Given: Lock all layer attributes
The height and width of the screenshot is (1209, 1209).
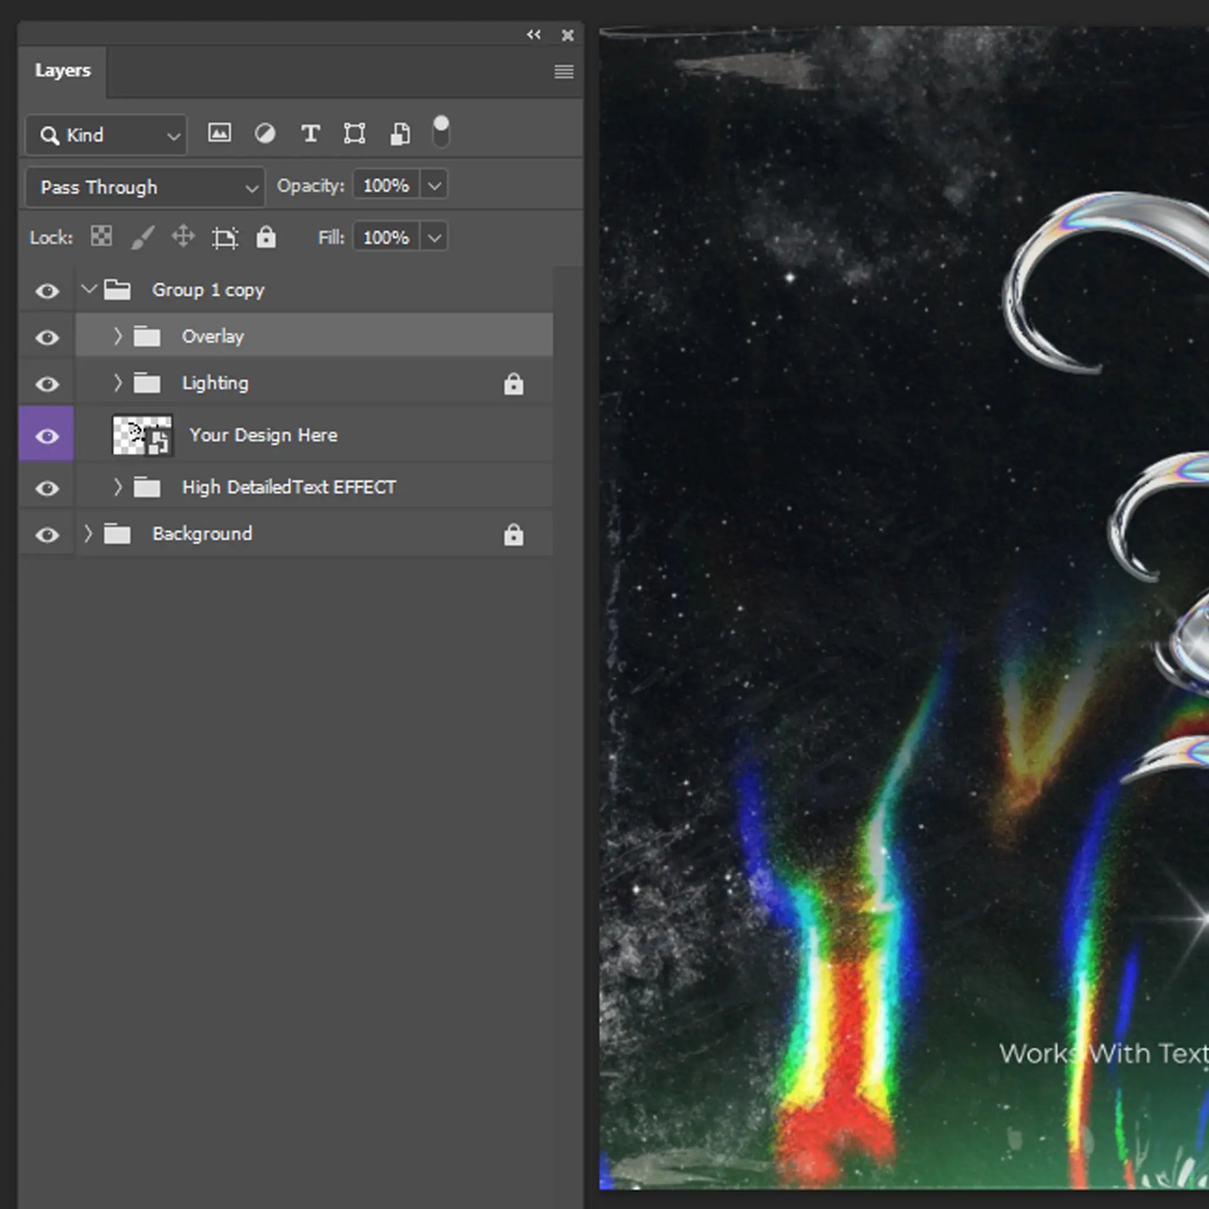Looking at the screenshot, I should 266,237.
